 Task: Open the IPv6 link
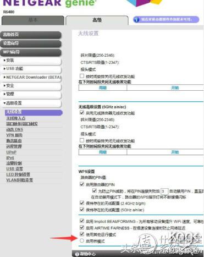pos(10,158)
